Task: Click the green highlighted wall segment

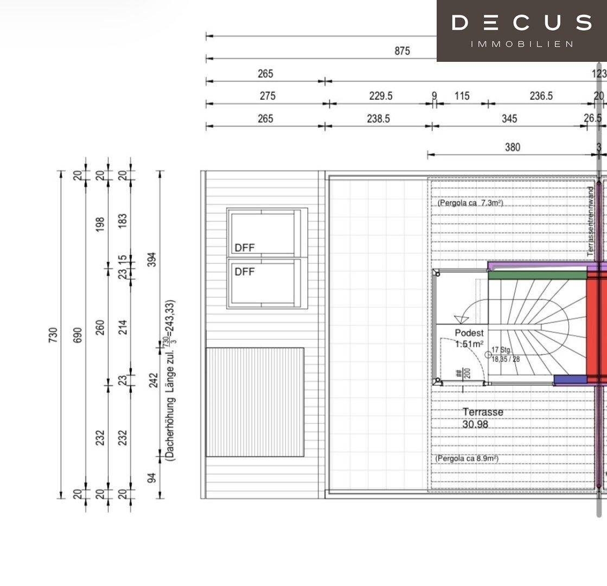Action: (538, 275)
